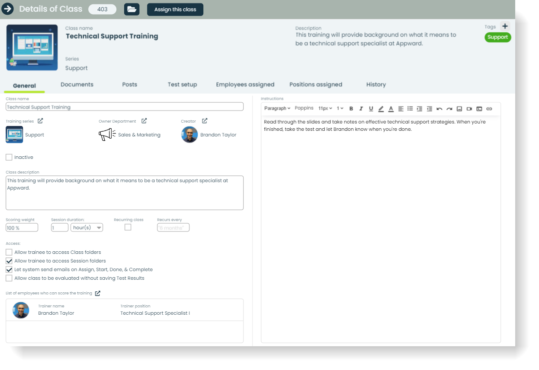Select the text alignment icon
Viewport: 539px width, 370px height.
(x=401, y=109)
